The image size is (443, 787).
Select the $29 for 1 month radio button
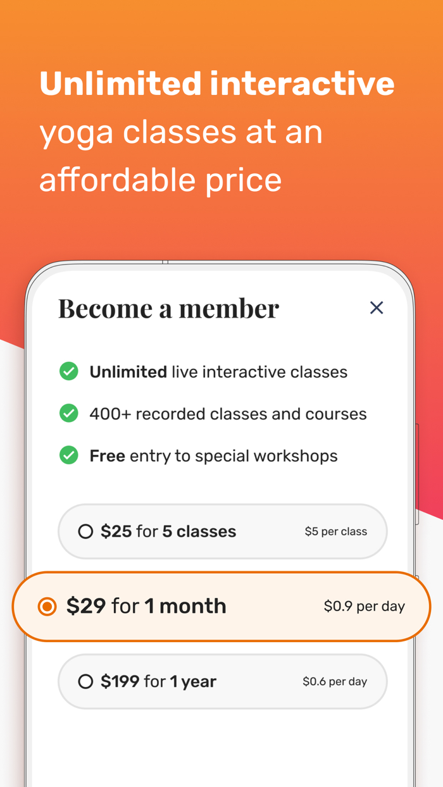[x=47, y=606]
